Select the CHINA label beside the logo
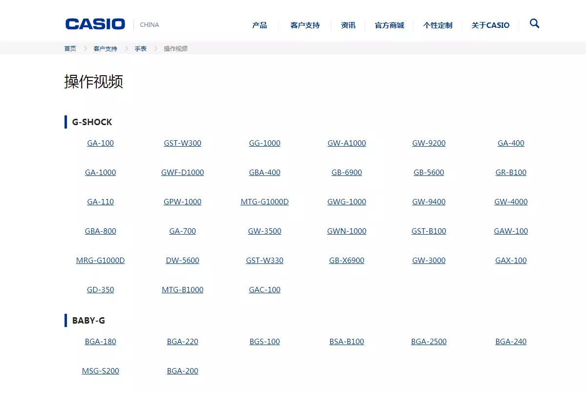This screenshot has height=393, width=586. (x=150, y=24)
